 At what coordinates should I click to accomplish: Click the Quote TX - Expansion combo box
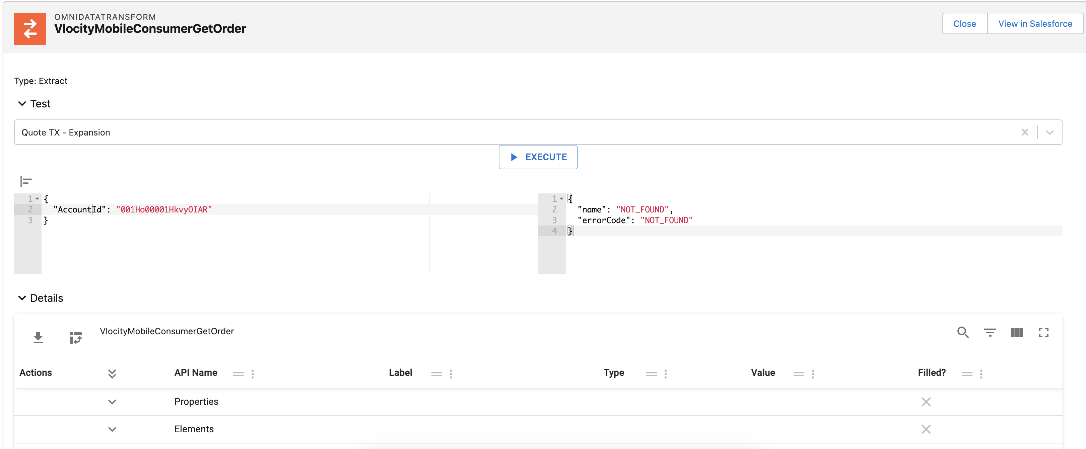tap(538, 132)
